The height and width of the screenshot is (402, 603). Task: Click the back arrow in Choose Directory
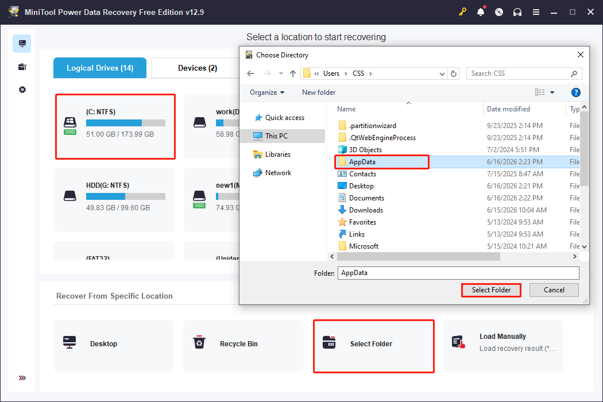[x=250, y=74]
